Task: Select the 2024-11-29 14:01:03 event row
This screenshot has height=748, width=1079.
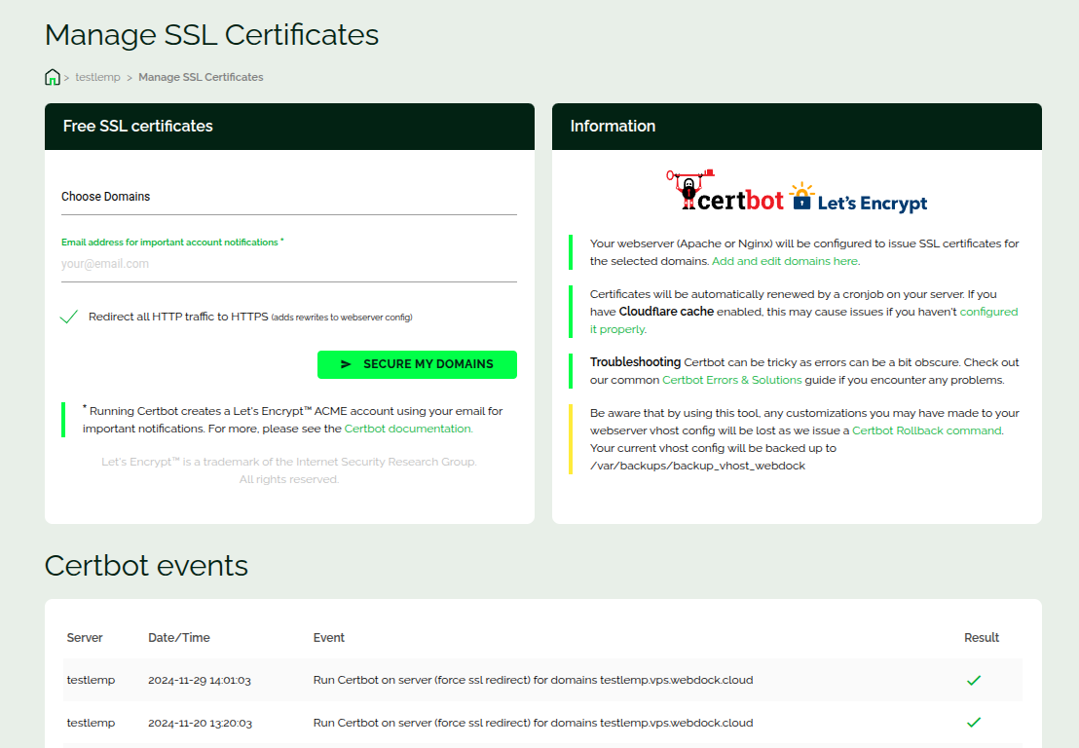Action: 532,680
